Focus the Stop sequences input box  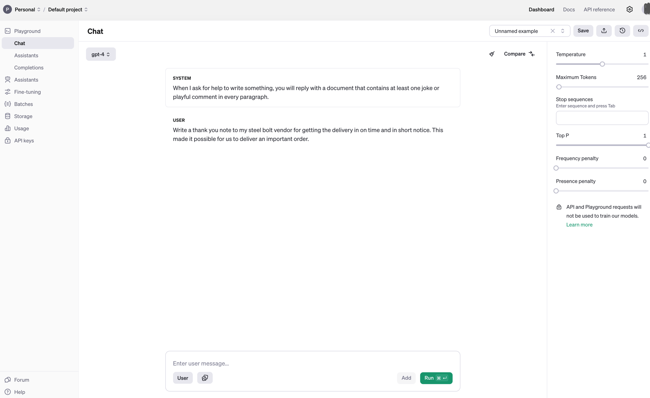602,118
